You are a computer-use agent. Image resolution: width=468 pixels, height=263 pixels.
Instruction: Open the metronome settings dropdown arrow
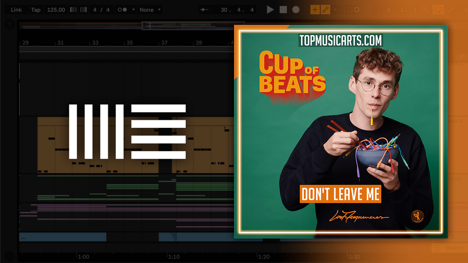[x=133, y=9]
